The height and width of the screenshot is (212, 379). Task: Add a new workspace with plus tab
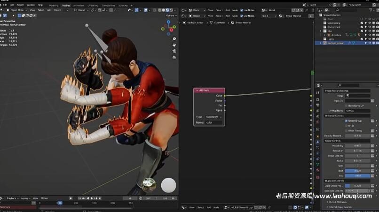point(132,5)
